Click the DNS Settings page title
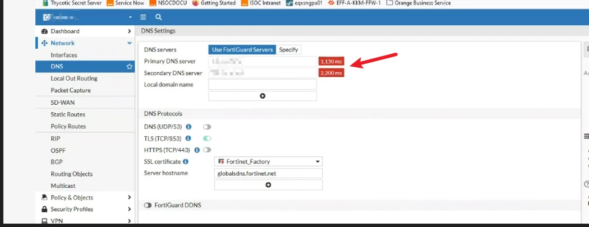Image resolution: width=589 pixels, height=227 pixels. pyautogui.click(x=158, y=31)
